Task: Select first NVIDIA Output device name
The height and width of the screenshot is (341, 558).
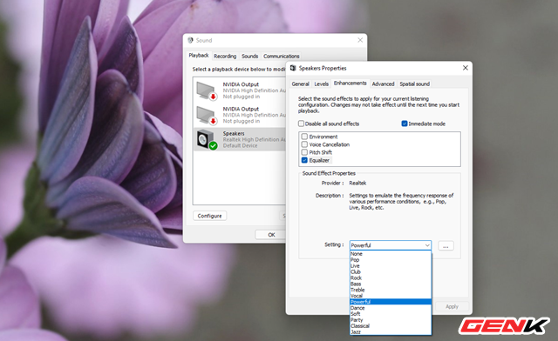Action: (x=241, y=84)
